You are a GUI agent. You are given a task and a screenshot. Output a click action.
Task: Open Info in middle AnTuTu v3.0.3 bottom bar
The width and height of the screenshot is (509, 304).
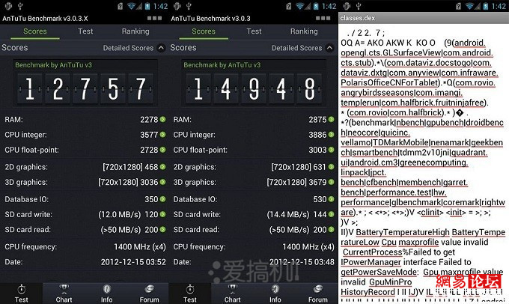coord(275,294)
